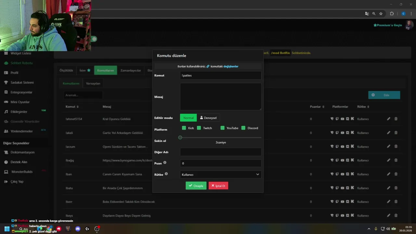Open the değişkenler link

(231, 66)
